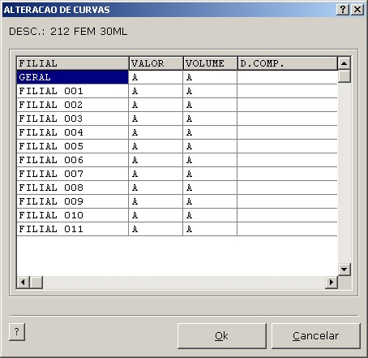Image resolution: width=368 pixels, height=358 pixels.
Task: Click the horizontal scrollbar left arrow
Action: [23, 283]
